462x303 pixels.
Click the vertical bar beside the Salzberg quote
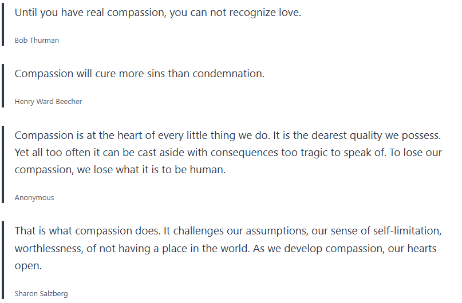(3, 260)
